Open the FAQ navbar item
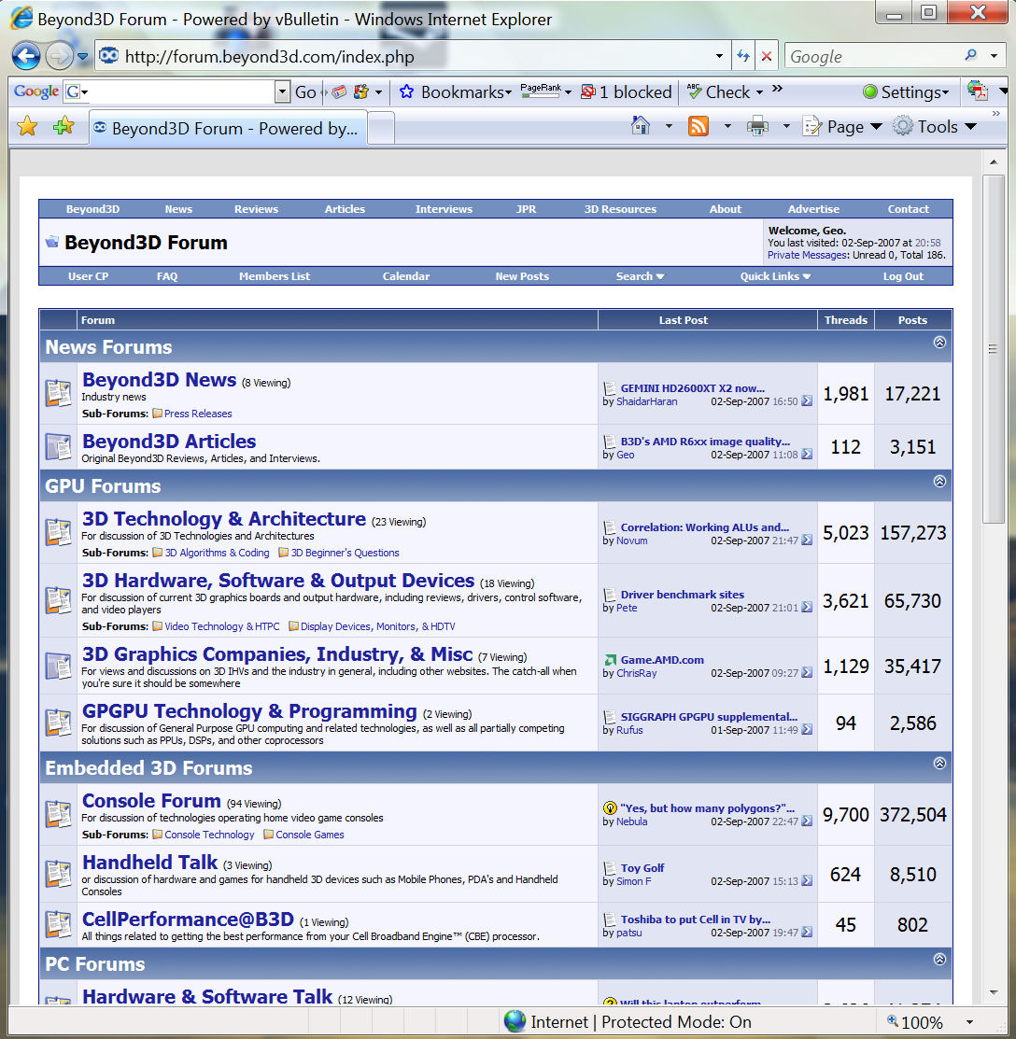This screenshot has width=1016, height=1039. (x=167, y=276)
